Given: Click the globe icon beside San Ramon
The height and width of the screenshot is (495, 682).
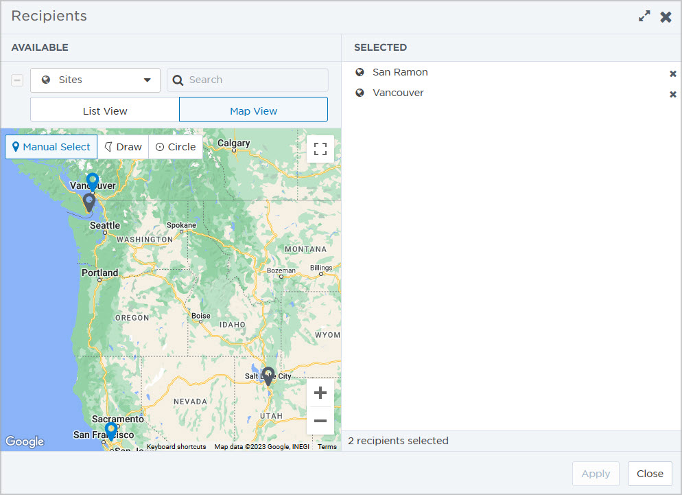Looking at the screenshot, I should 360,72.
